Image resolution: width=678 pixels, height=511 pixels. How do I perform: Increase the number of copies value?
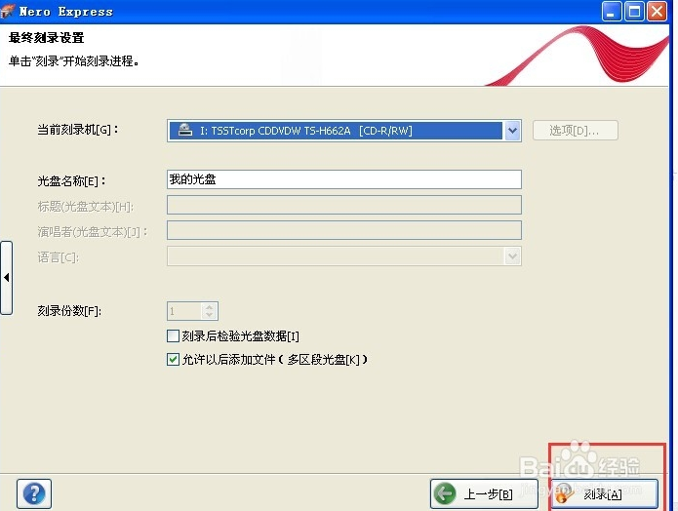pyautogui.click(x=210, y=307)
